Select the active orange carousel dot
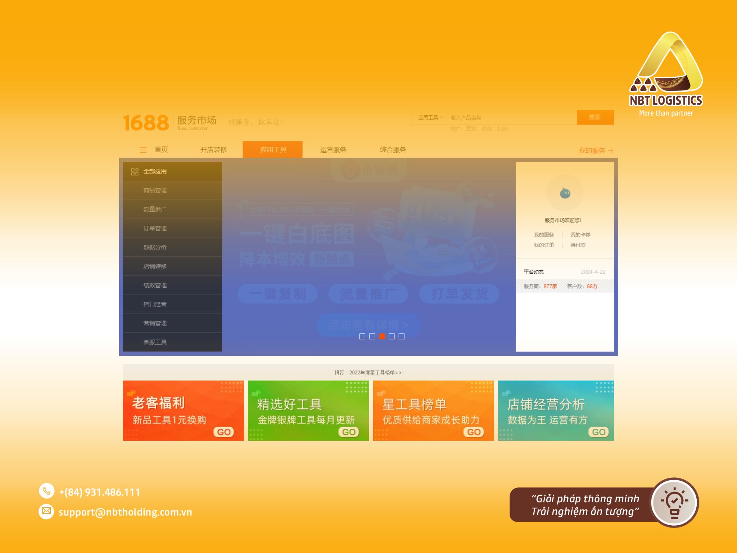 pos(382,336)
